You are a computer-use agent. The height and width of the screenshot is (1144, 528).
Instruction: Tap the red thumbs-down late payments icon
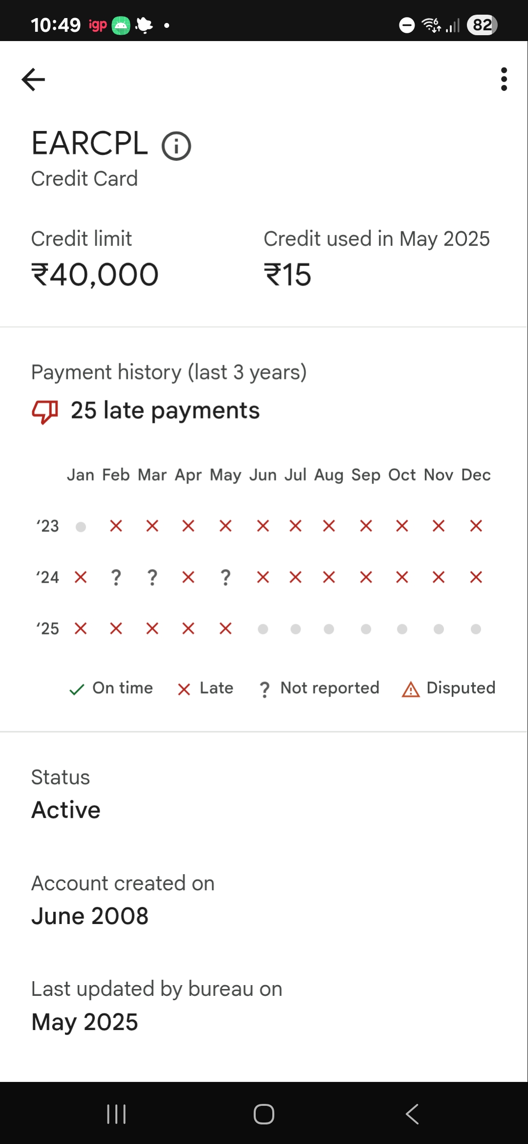[x=45, y=411]
